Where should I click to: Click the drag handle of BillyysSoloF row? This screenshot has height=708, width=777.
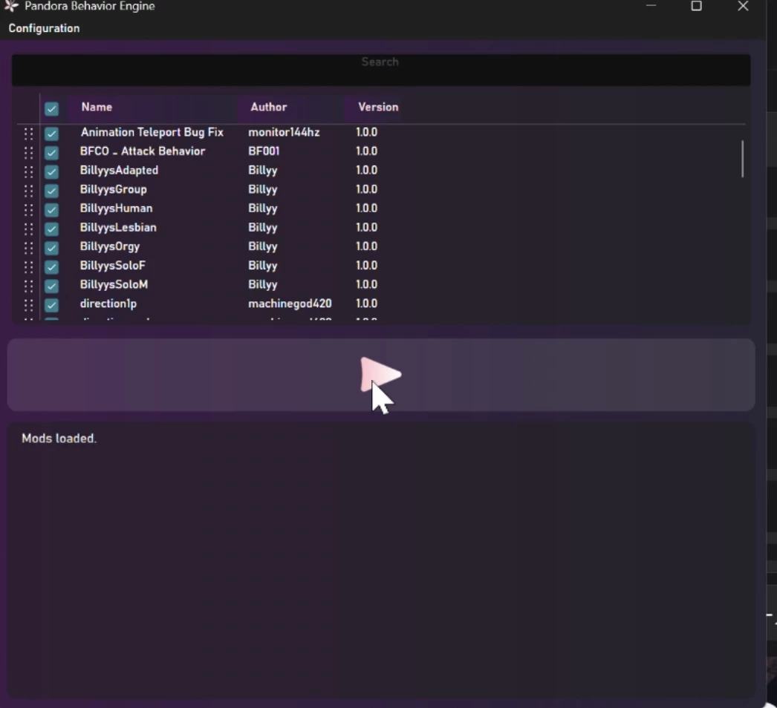[29, 267]
